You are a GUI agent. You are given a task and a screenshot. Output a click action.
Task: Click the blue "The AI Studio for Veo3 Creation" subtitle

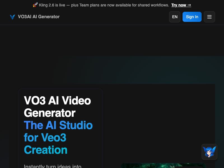click(58, 137)
